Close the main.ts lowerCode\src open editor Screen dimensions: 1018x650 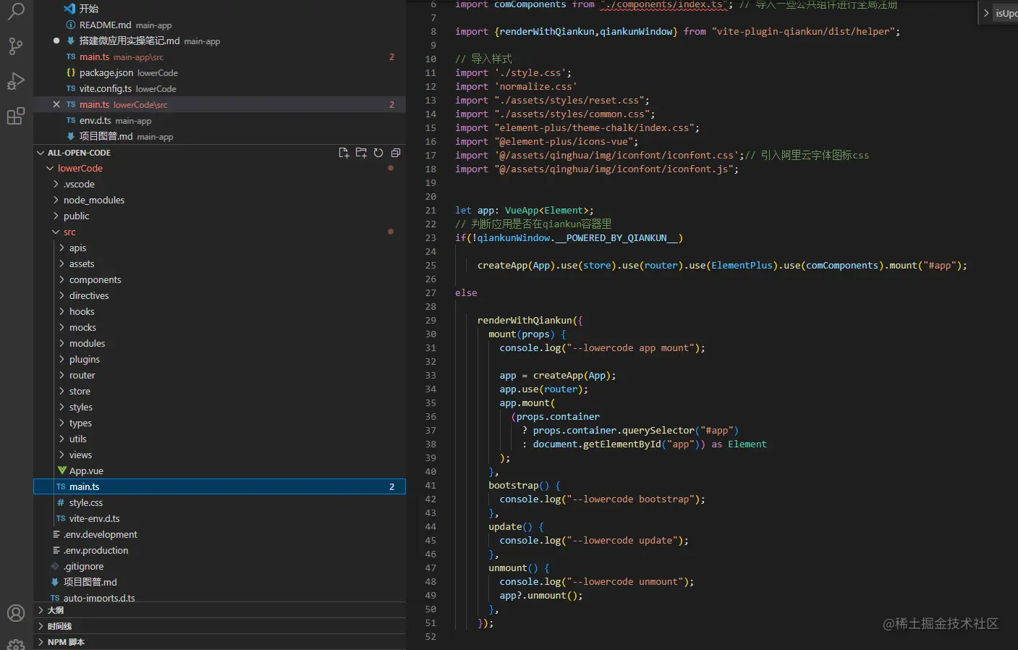56,105
